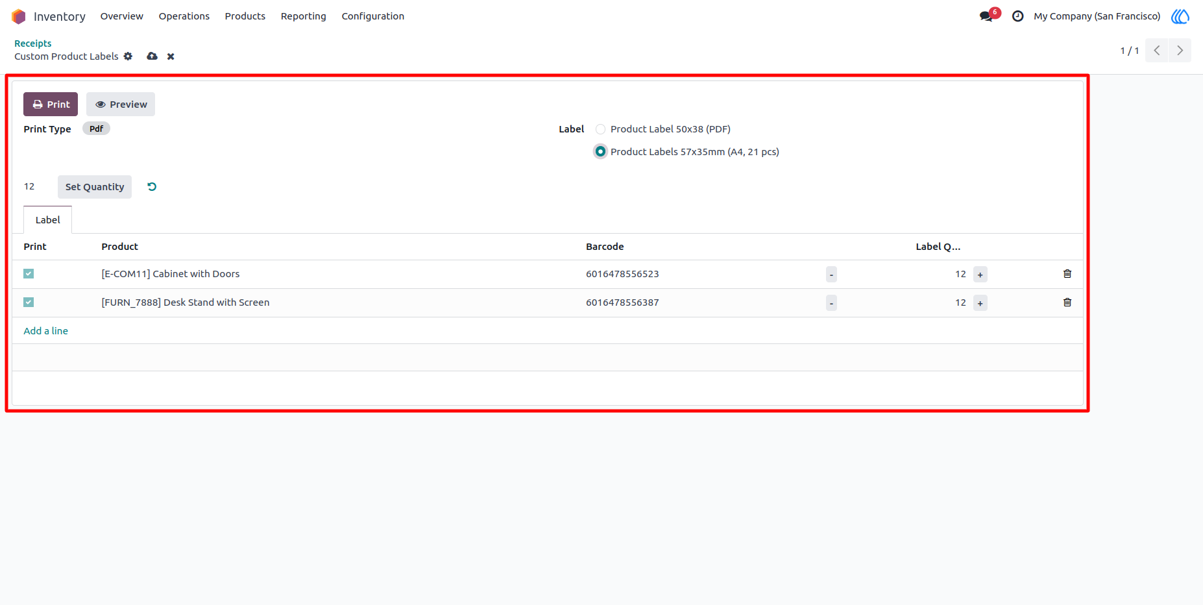Decrease label quantity for Desk Stand with Screen
Image resolution: width=1203 pixels, height=605 pixels.
(831, 303)
